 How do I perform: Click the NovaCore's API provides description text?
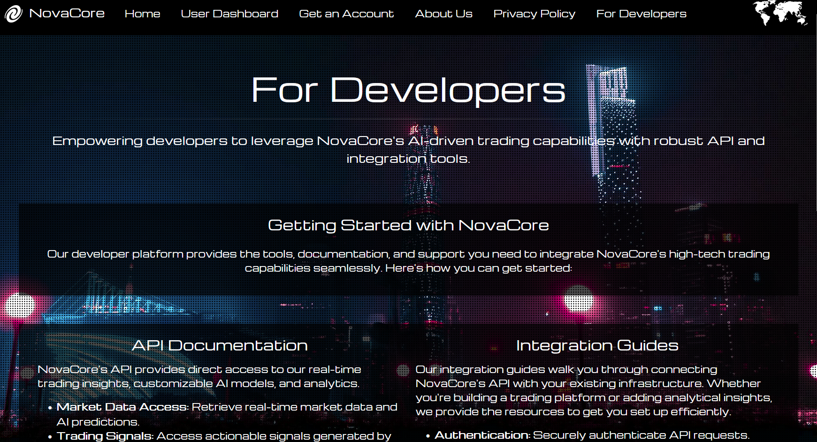[x=199, y=376]
